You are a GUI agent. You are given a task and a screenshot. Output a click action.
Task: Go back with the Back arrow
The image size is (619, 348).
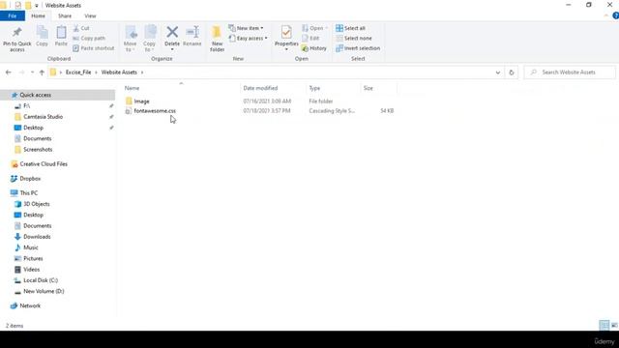point(9,72)
